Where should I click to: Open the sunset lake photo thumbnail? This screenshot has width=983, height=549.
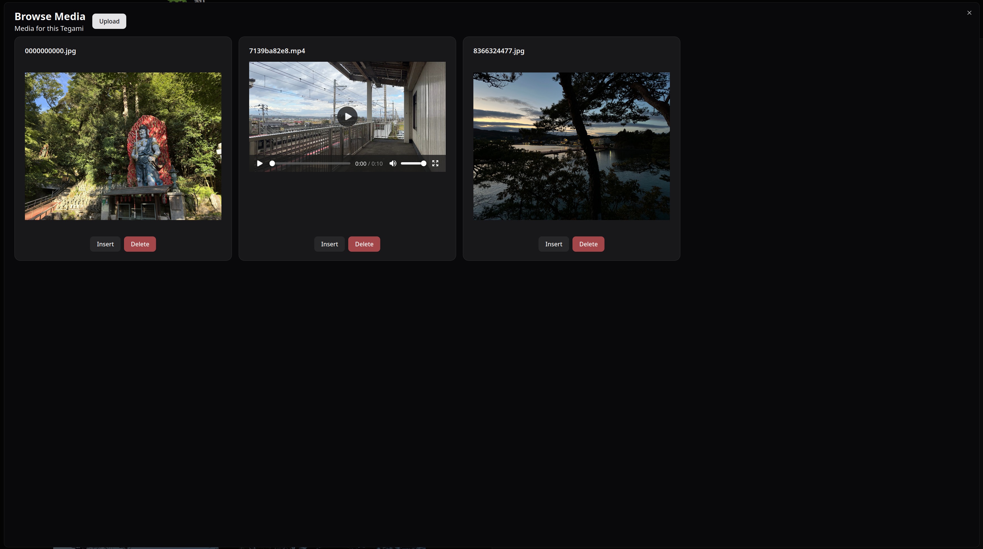[571, 146]
